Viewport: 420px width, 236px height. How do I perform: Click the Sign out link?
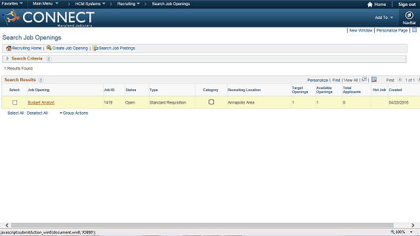pos(407,5)
